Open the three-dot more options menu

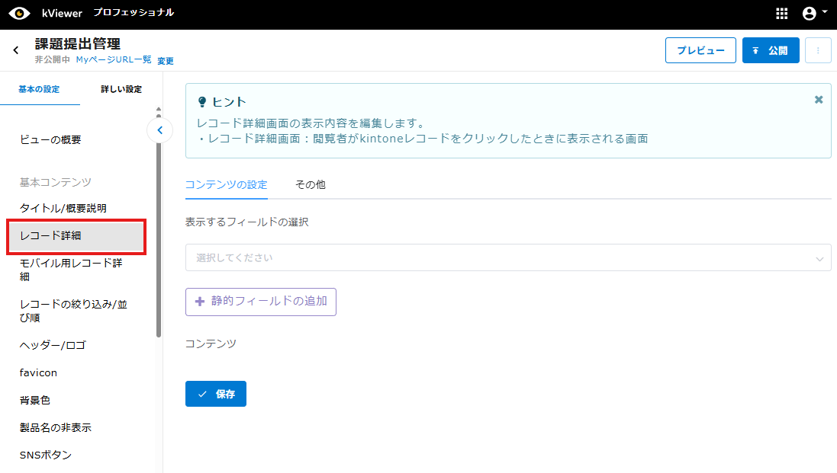tap(818, 50)
